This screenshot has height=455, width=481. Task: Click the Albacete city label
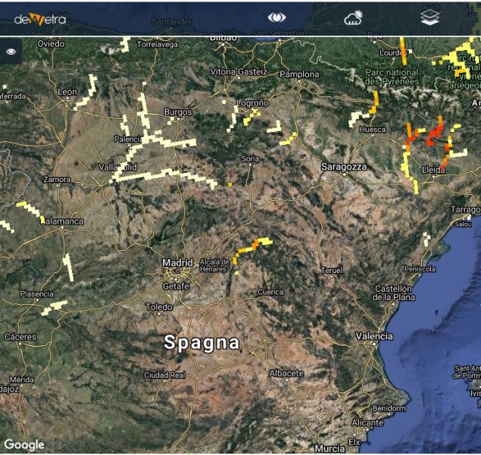point(286,373)
